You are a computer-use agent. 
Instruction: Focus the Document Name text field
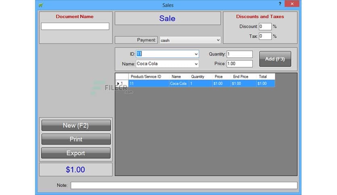tap(75, 26)
